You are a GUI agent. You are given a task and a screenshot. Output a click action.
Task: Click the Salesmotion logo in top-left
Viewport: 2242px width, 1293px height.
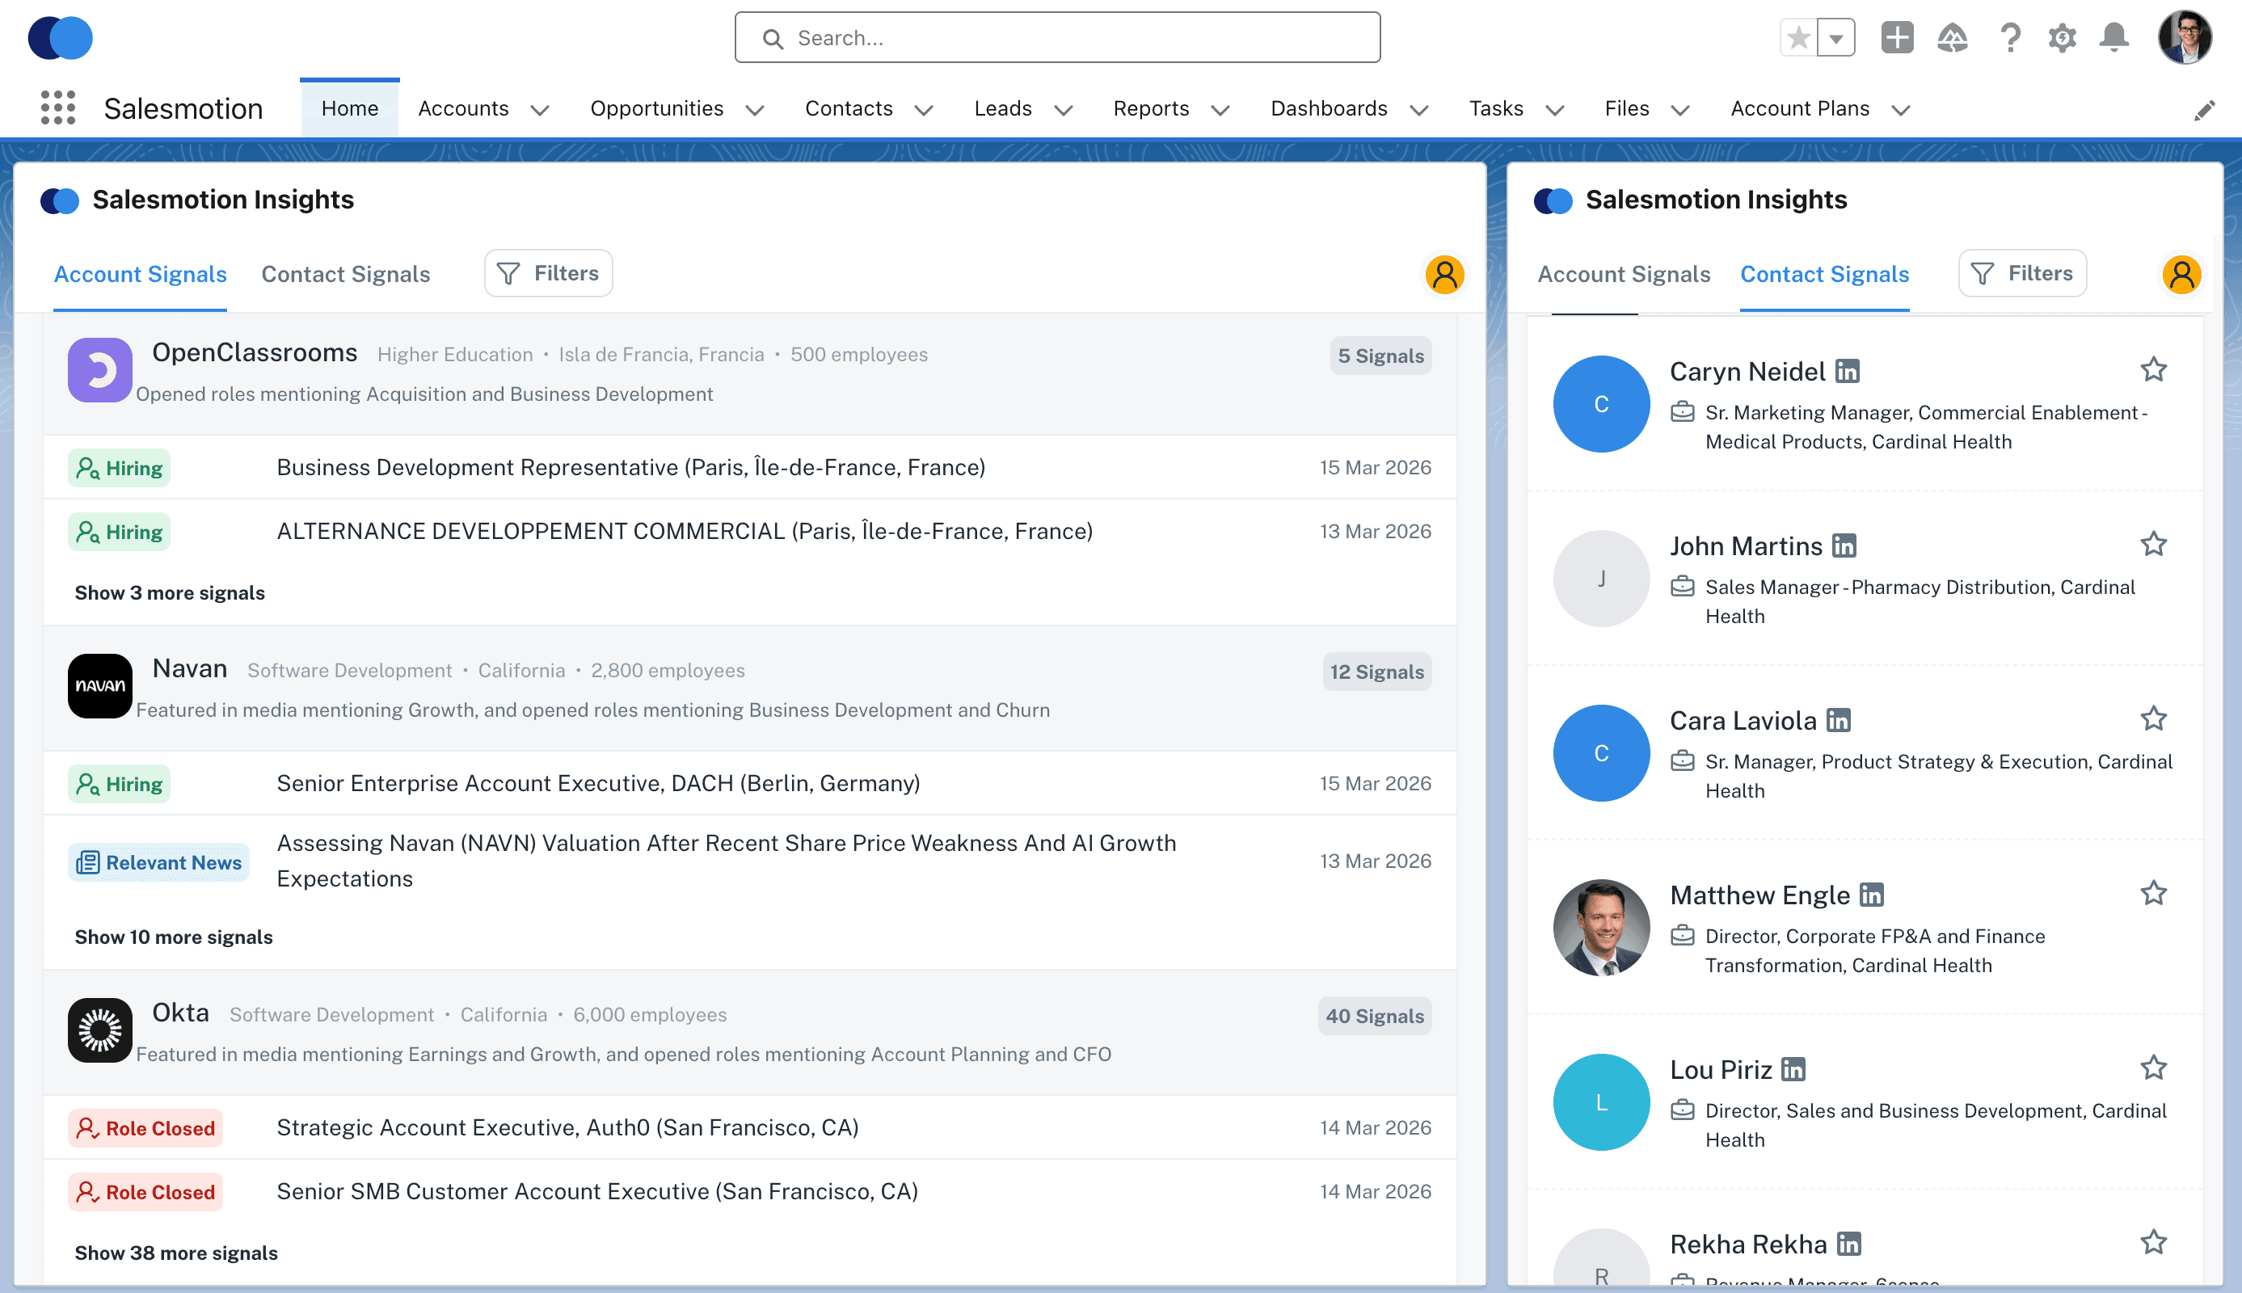pyautogui.click(x=61, y=38)
